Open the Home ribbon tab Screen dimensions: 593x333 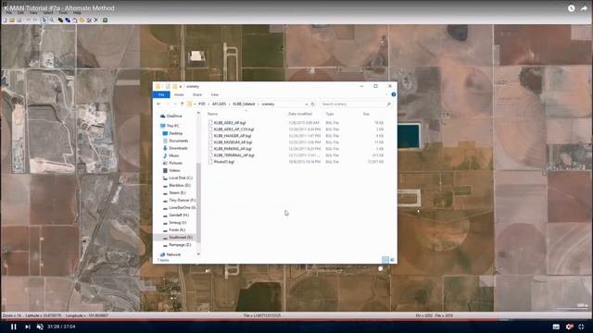(x=179, y=94)
